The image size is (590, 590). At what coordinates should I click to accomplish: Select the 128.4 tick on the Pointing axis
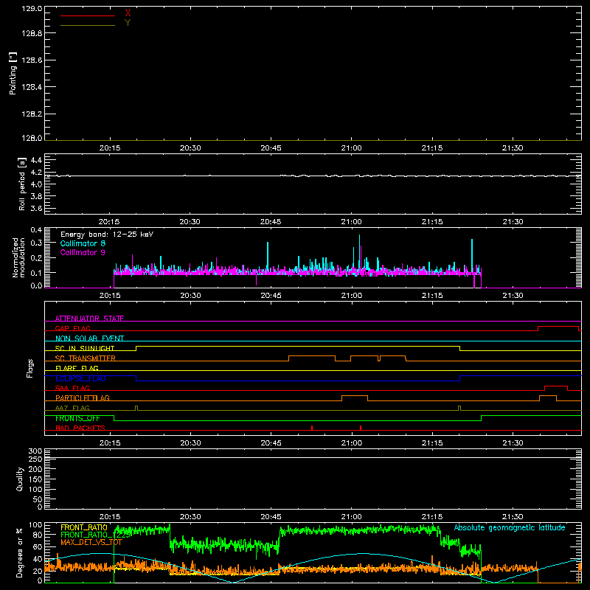click(x=32, y=87)
